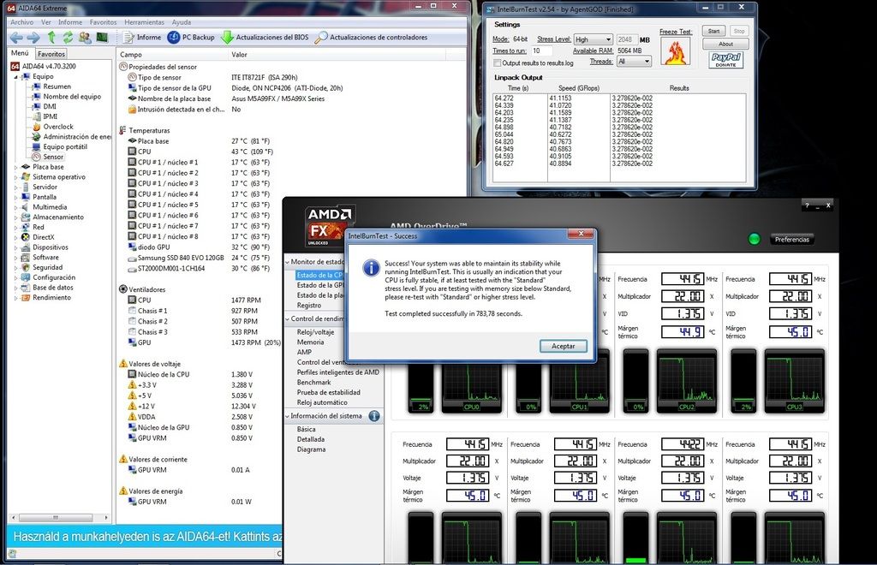Collapse the Equipo tree node
Image resolution: width=877 pixels, height=565 pixels.
pyautogui.click(x=15, y=76)
